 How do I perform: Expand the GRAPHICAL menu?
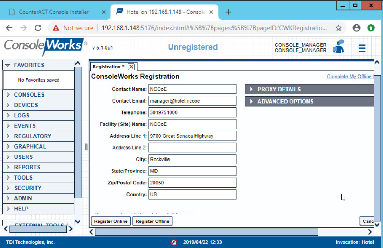(x=38, y=146)
